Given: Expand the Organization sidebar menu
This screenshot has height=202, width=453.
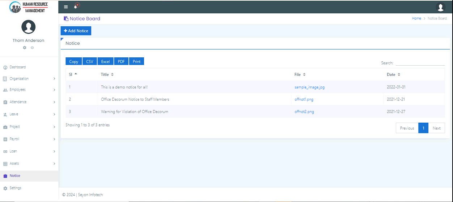Looking at the screenshot, I should tap(29, 79).
